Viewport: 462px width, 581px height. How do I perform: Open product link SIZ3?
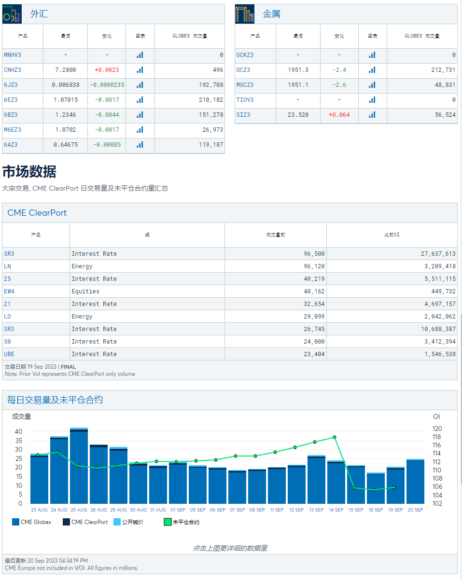click(x=243, y=115)
